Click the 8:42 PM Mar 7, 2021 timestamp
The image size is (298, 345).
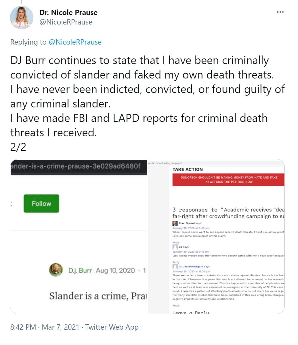tap(45, 327)
